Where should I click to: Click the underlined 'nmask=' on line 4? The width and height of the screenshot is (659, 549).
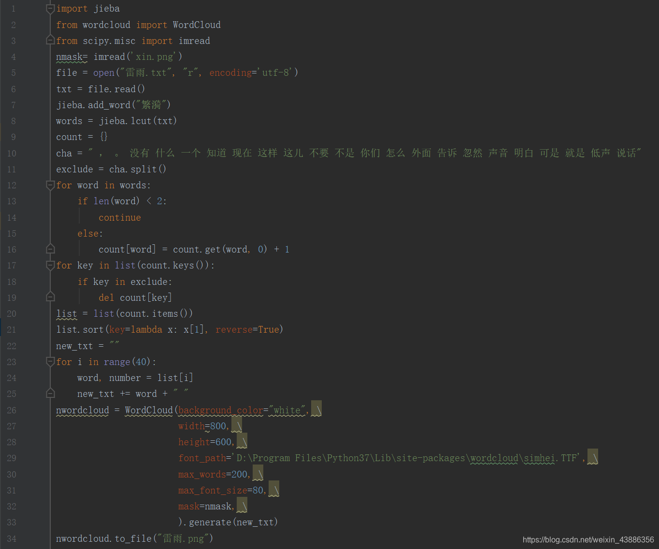[72, 57]
